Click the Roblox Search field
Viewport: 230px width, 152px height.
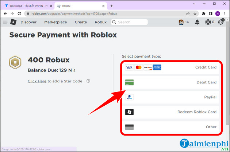129,22
